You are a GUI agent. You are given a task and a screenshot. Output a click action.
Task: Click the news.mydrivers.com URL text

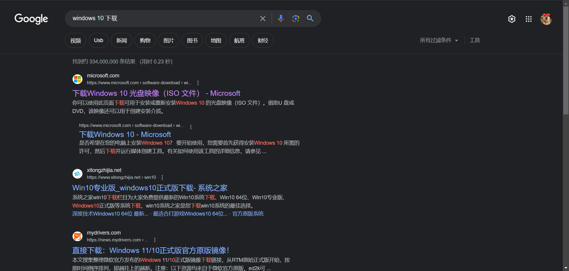point(117,240)
